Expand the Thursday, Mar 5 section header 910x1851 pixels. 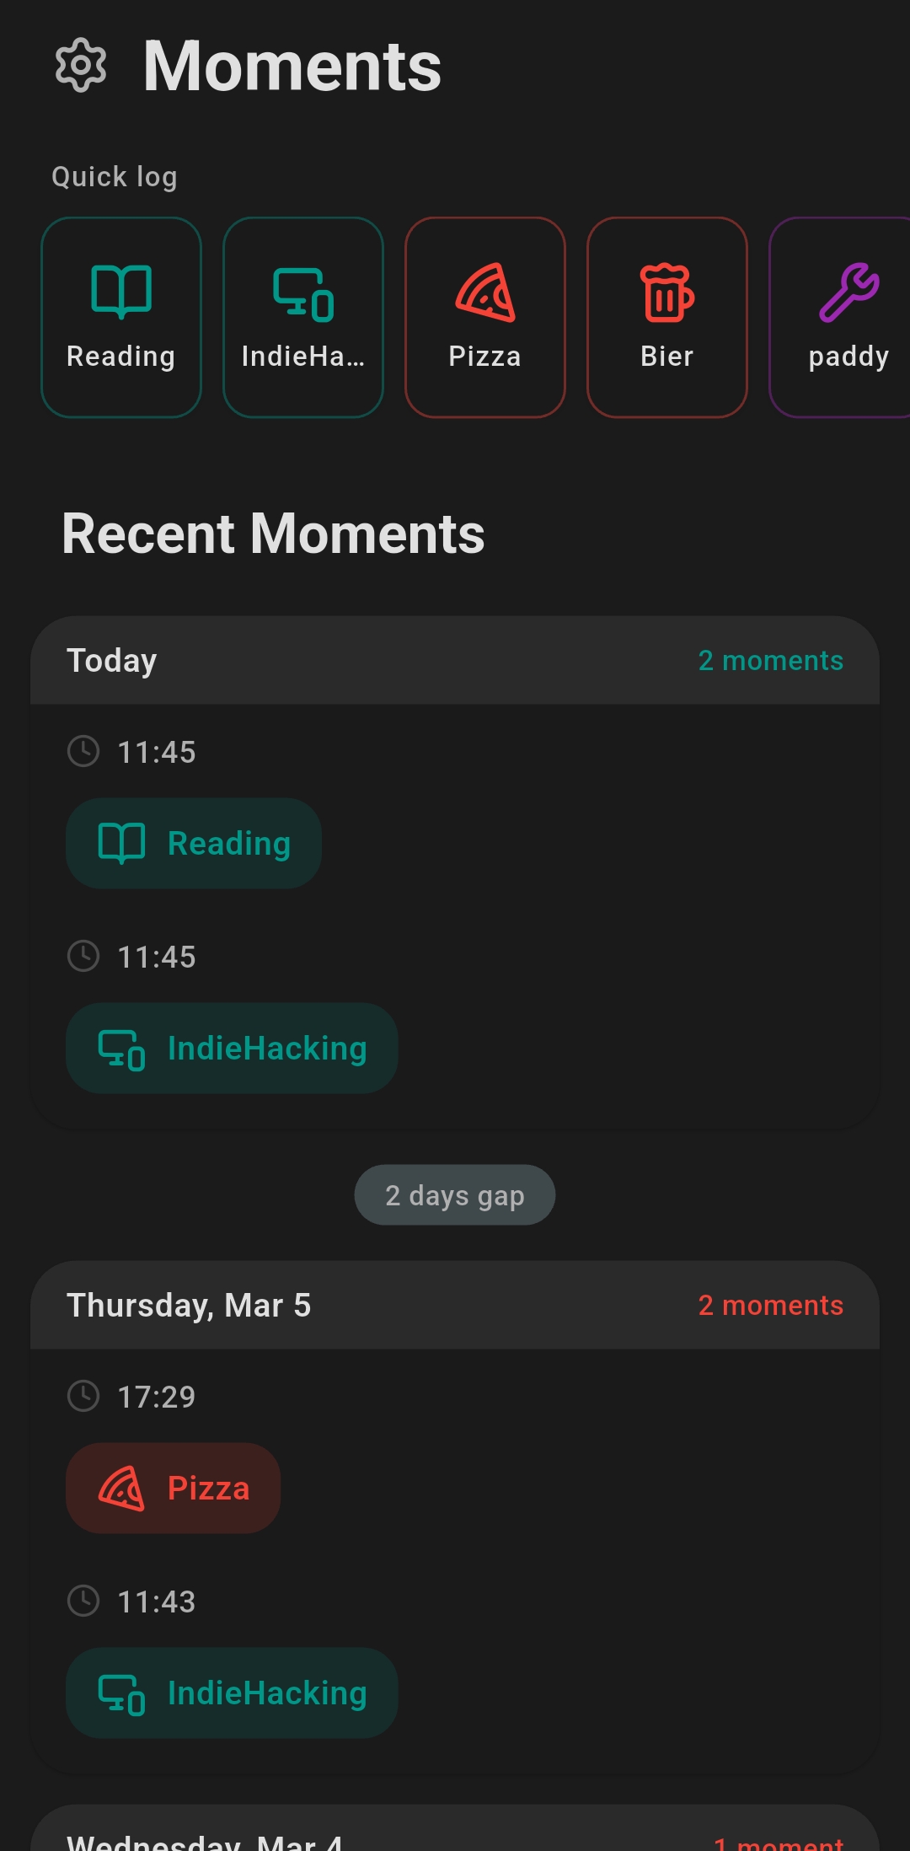[455, 1305]
